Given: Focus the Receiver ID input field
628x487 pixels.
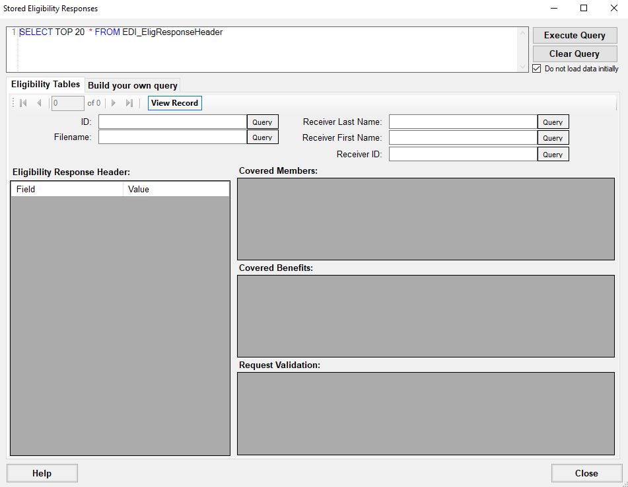Looking at the screenshot, I should (463, 155).
